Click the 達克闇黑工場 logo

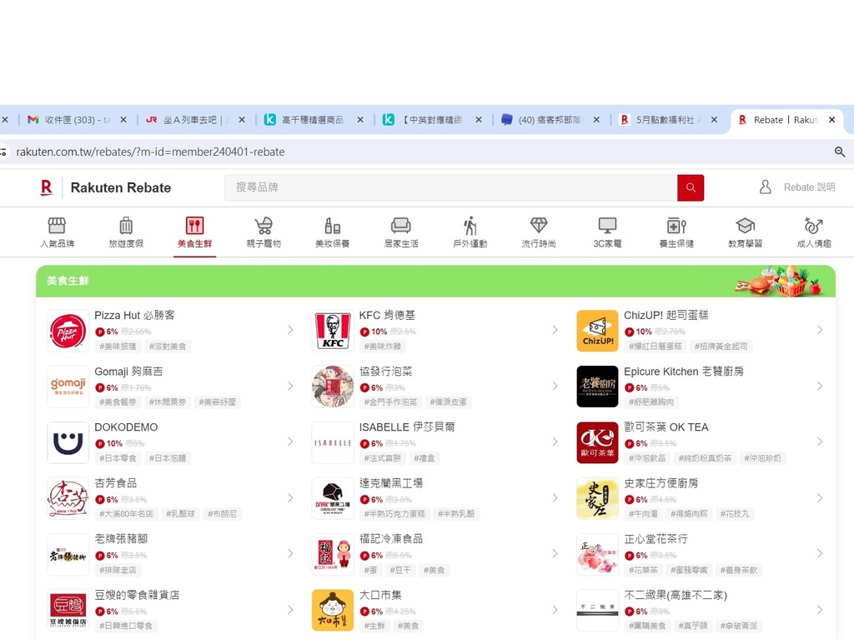333,498
